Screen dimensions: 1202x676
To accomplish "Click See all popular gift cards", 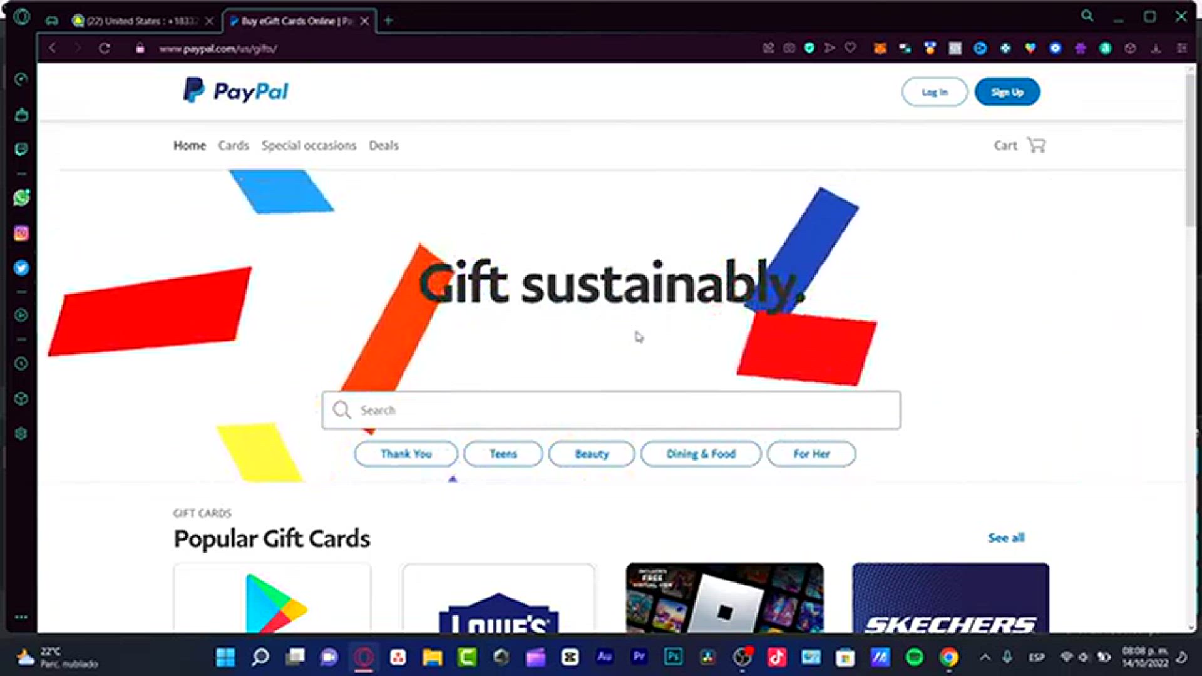I will (x=1006, y=538).
